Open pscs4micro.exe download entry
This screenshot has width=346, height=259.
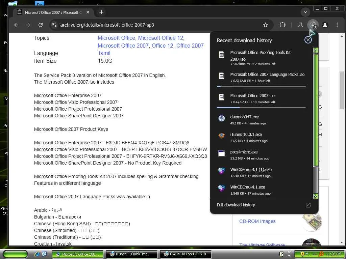coord(262,155)
